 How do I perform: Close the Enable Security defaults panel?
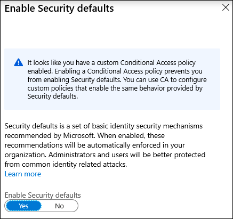(226, 7)
